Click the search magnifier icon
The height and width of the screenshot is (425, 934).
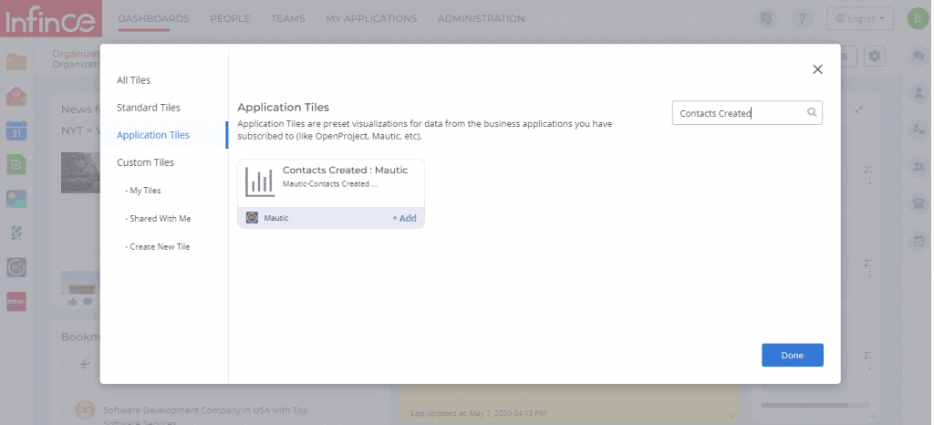click(811, 112)
